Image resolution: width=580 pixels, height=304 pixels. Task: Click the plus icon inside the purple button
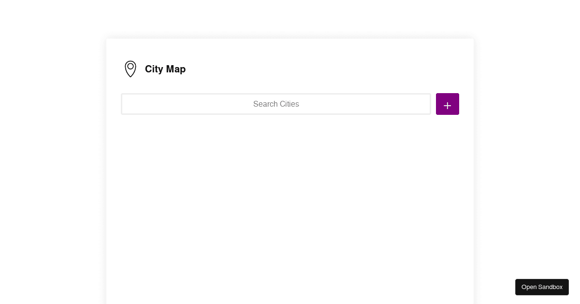pos(448,104)
